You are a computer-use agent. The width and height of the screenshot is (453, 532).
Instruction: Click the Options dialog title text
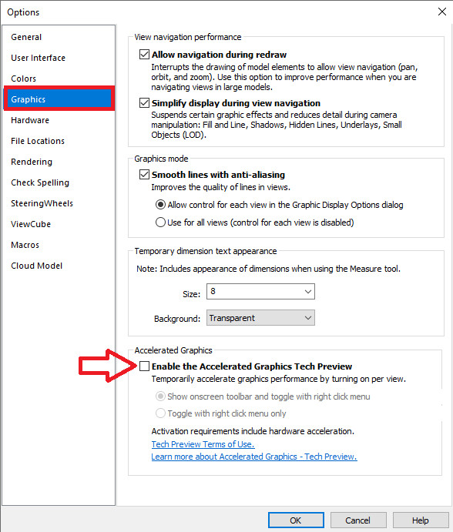(23, 12)
